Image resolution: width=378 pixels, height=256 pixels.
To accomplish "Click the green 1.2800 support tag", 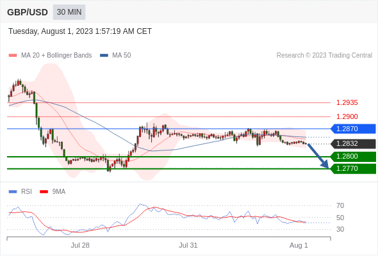I will coord(353,157).
